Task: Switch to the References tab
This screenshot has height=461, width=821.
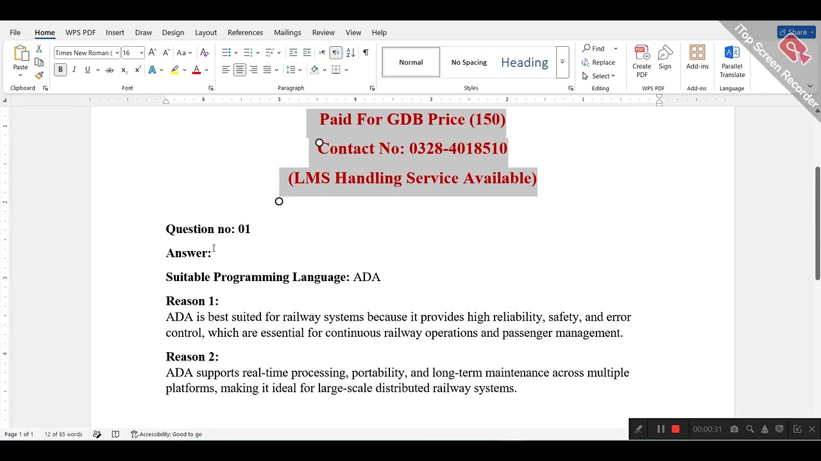Action: coord(245,32)
